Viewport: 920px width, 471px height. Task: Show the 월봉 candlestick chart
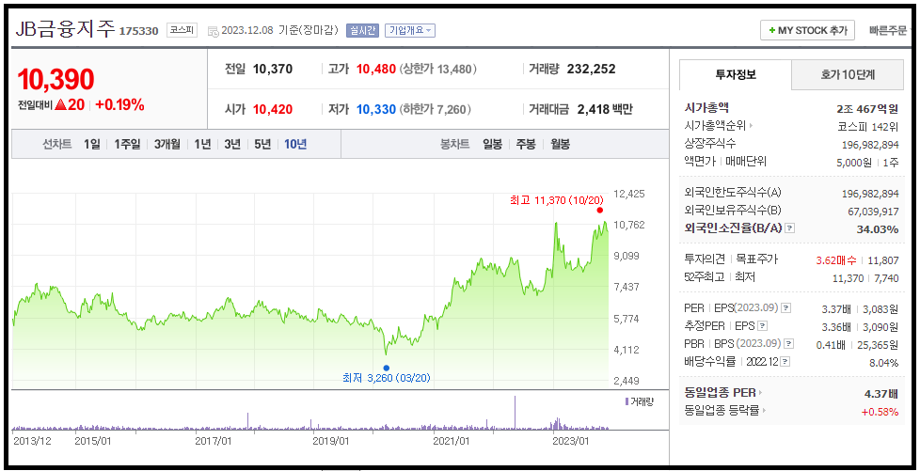coord(560,144)
